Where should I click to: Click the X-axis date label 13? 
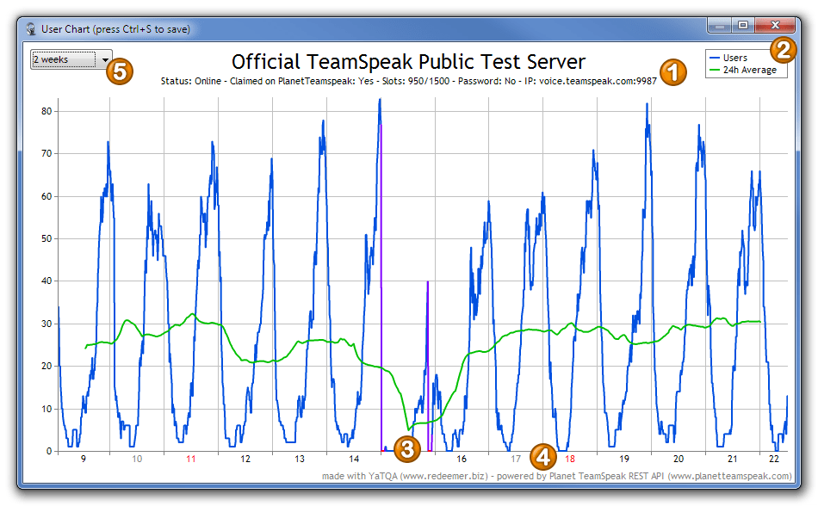coord(300,459)
